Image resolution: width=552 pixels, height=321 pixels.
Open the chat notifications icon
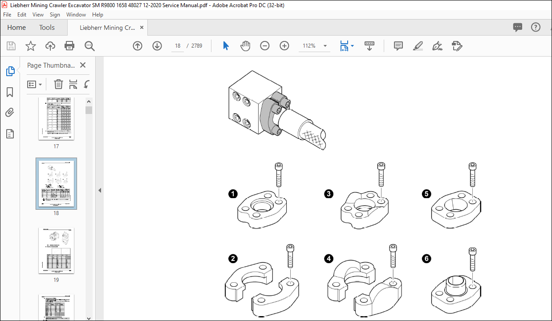[518, 28]
